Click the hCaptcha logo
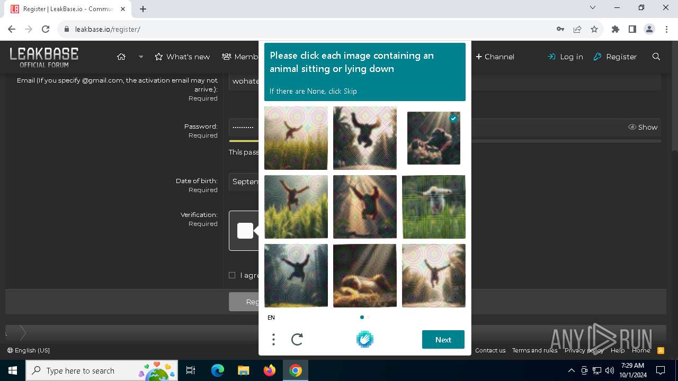Image resolution: width=678 pixels, height=381 pixels. (x=365, y=339)
